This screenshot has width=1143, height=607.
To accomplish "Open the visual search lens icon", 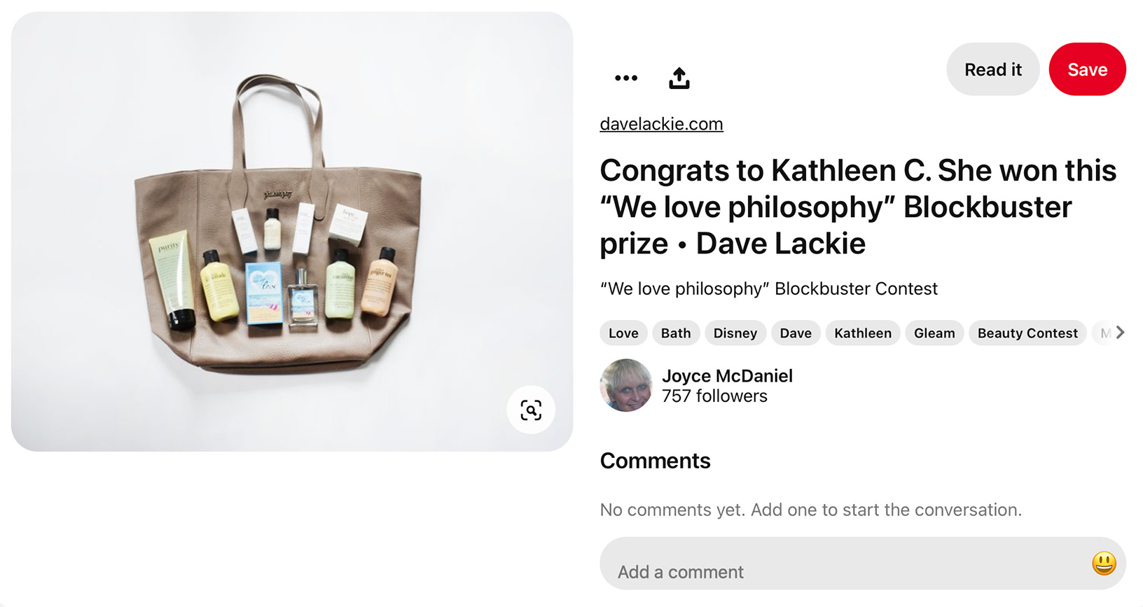I will (531, 410).
